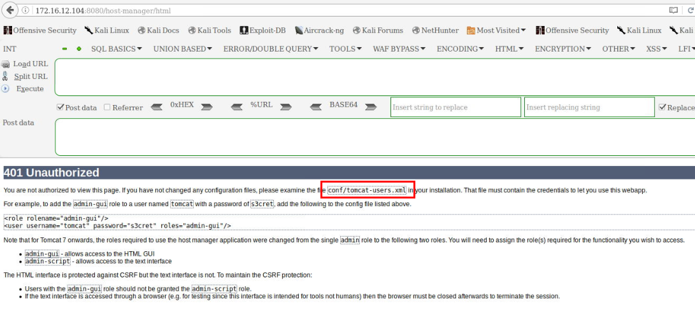Open Kali Docs bookmark
The width and height of the screenshot is (695, 320).
[x=158, y=31]
